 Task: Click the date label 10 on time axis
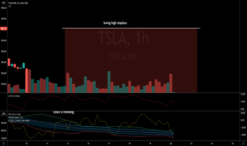click(x=27, y=143)
